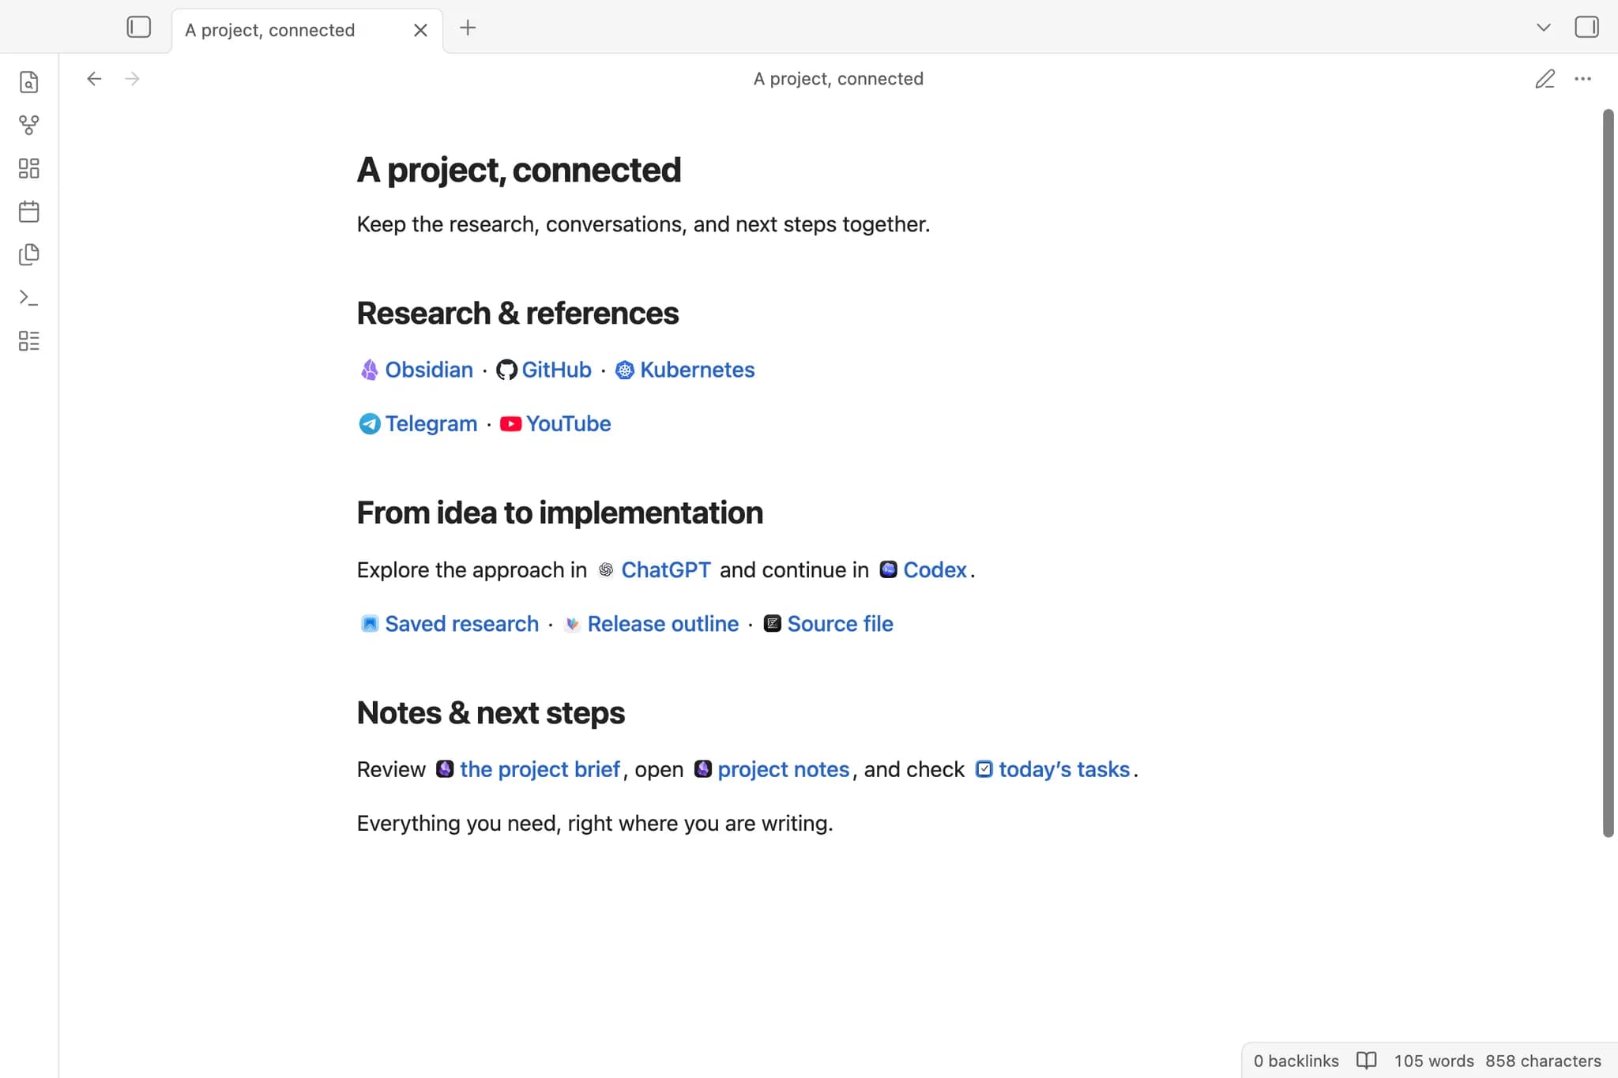This screenshot has height=1078, width=1618.
Task: Open today's daily note calendar icon
Action: pyautogui.click(x=29, y=212)
